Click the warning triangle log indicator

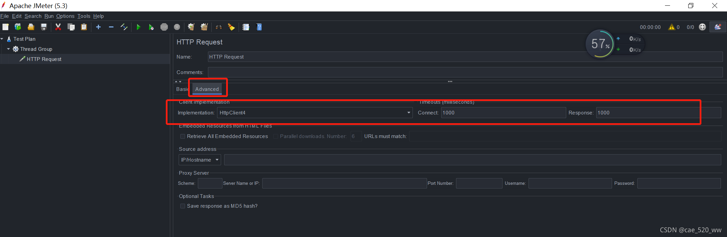tap(672, 27)
